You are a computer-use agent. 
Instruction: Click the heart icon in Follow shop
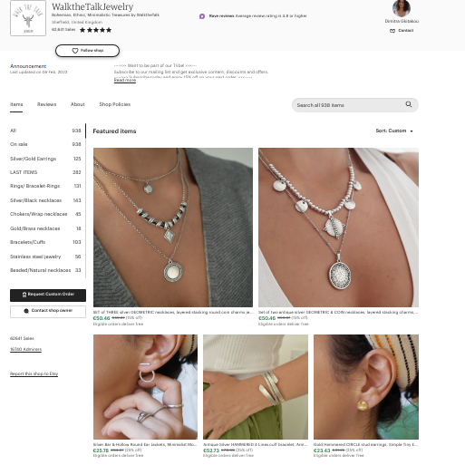tap(75, 51)
